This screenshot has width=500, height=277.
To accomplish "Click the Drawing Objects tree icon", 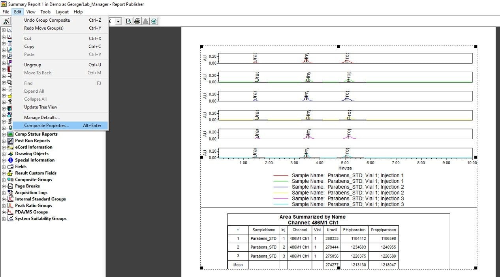I will [x=10, y=154].
